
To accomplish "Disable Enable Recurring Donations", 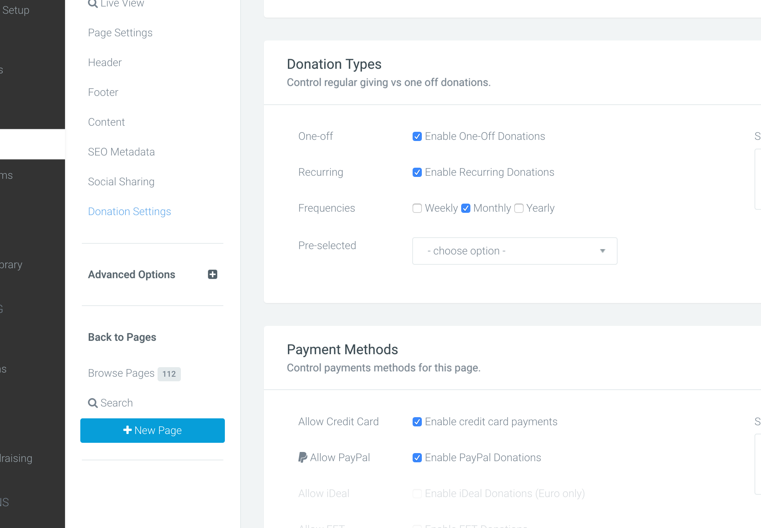I will 417,172.
